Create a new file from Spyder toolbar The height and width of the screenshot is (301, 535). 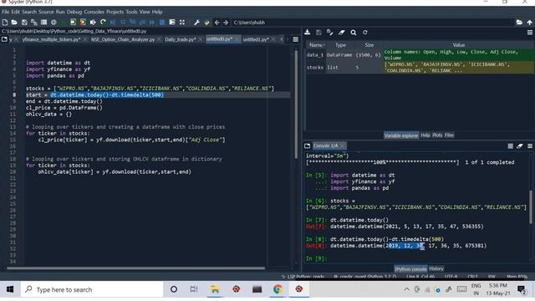5,23
